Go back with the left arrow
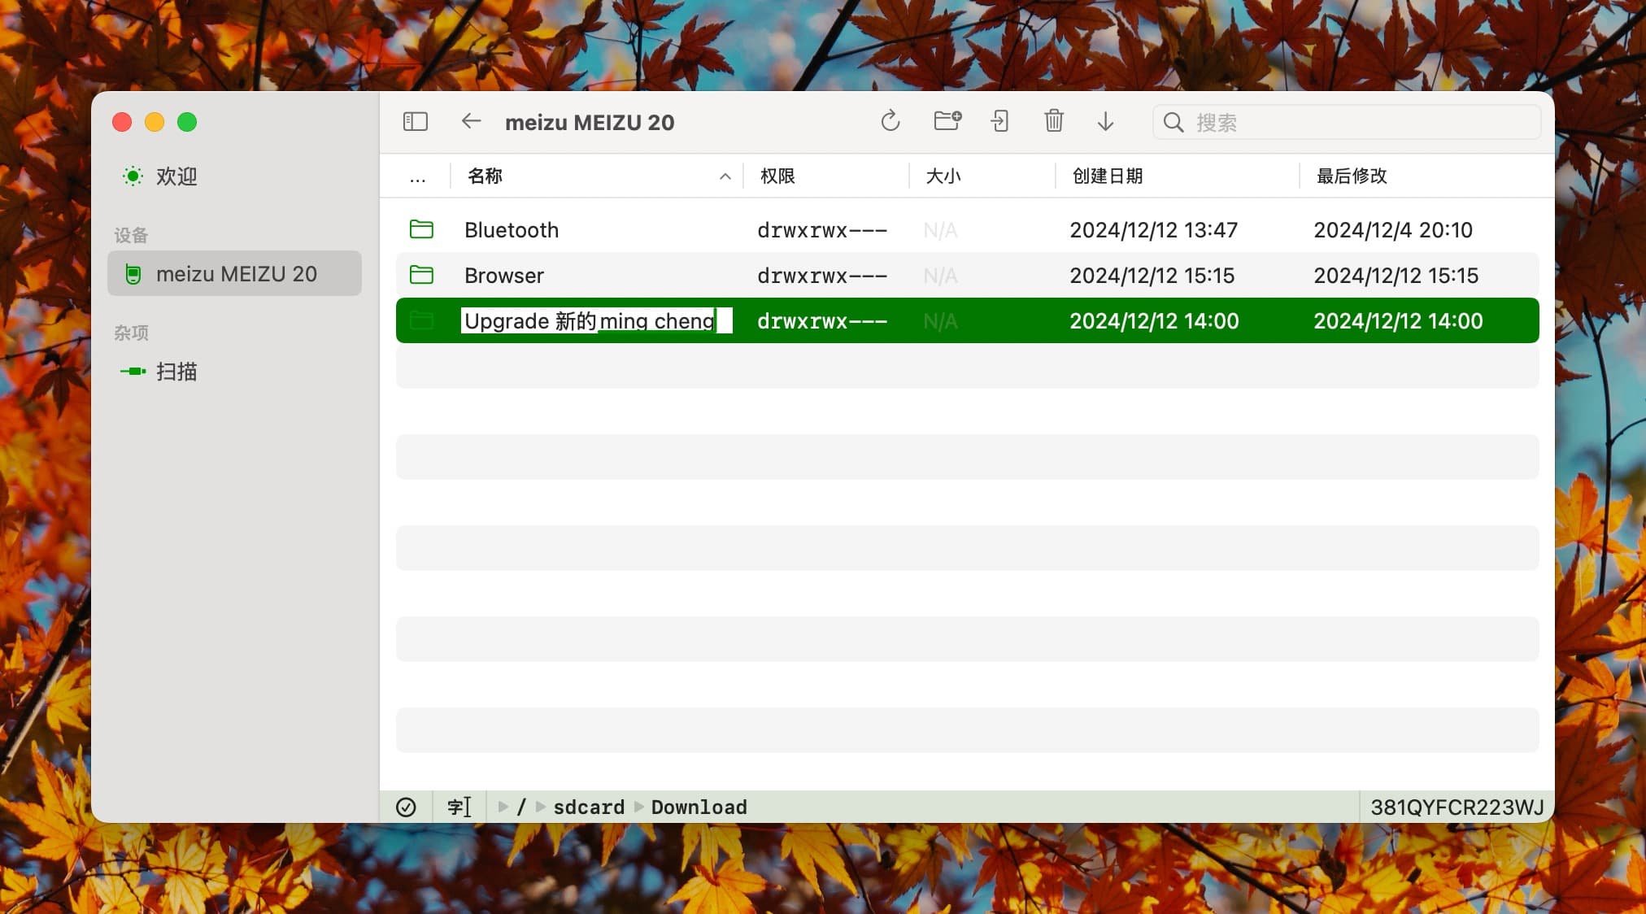 pos(471,122)
